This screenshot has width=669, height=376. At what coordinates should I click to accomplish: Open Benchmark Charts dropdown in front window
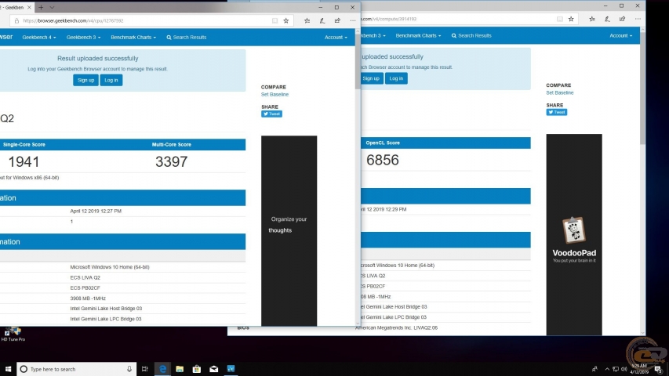click(x=133, y=38)
